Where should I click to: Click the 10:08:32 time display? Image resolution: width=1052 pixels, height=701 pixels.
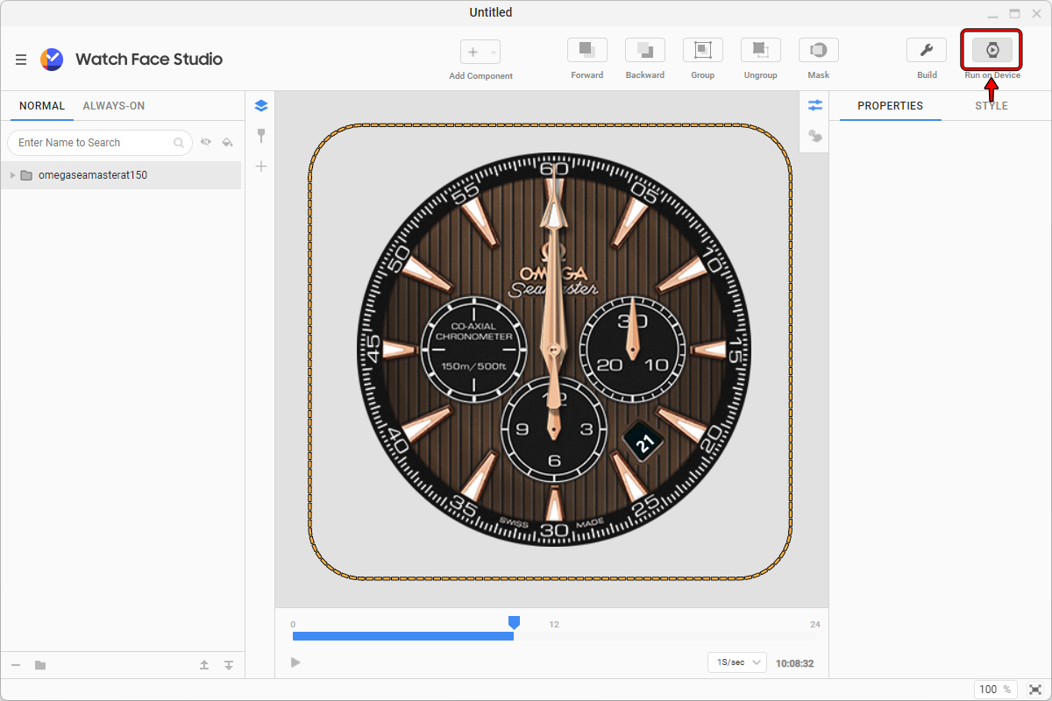pyautogui.click(x=795, y=663)
